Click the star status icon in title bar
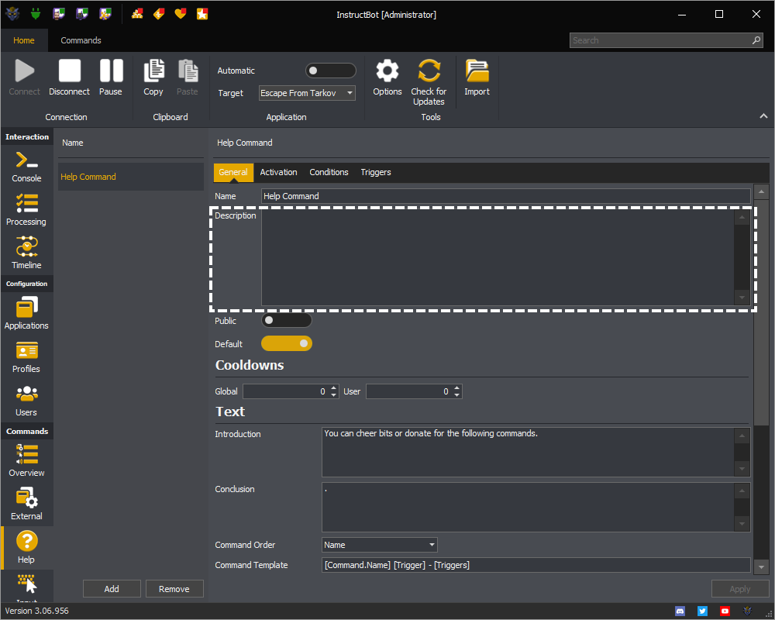Image resolution: width=775 pixels, height=620 pixels. pyautogui.click(x=202, y=14)
